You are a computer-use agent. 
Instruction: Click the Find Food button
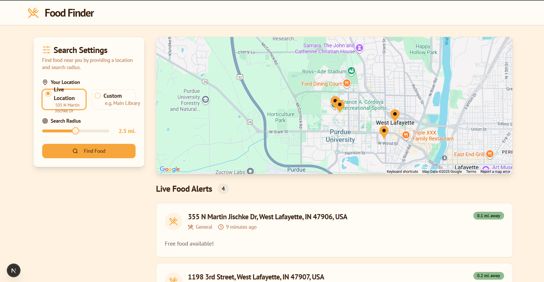89,151
